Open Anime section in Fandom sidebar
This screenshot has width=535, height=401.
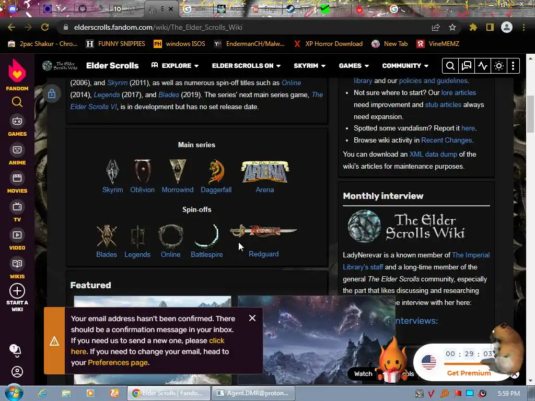click(17, 155)
